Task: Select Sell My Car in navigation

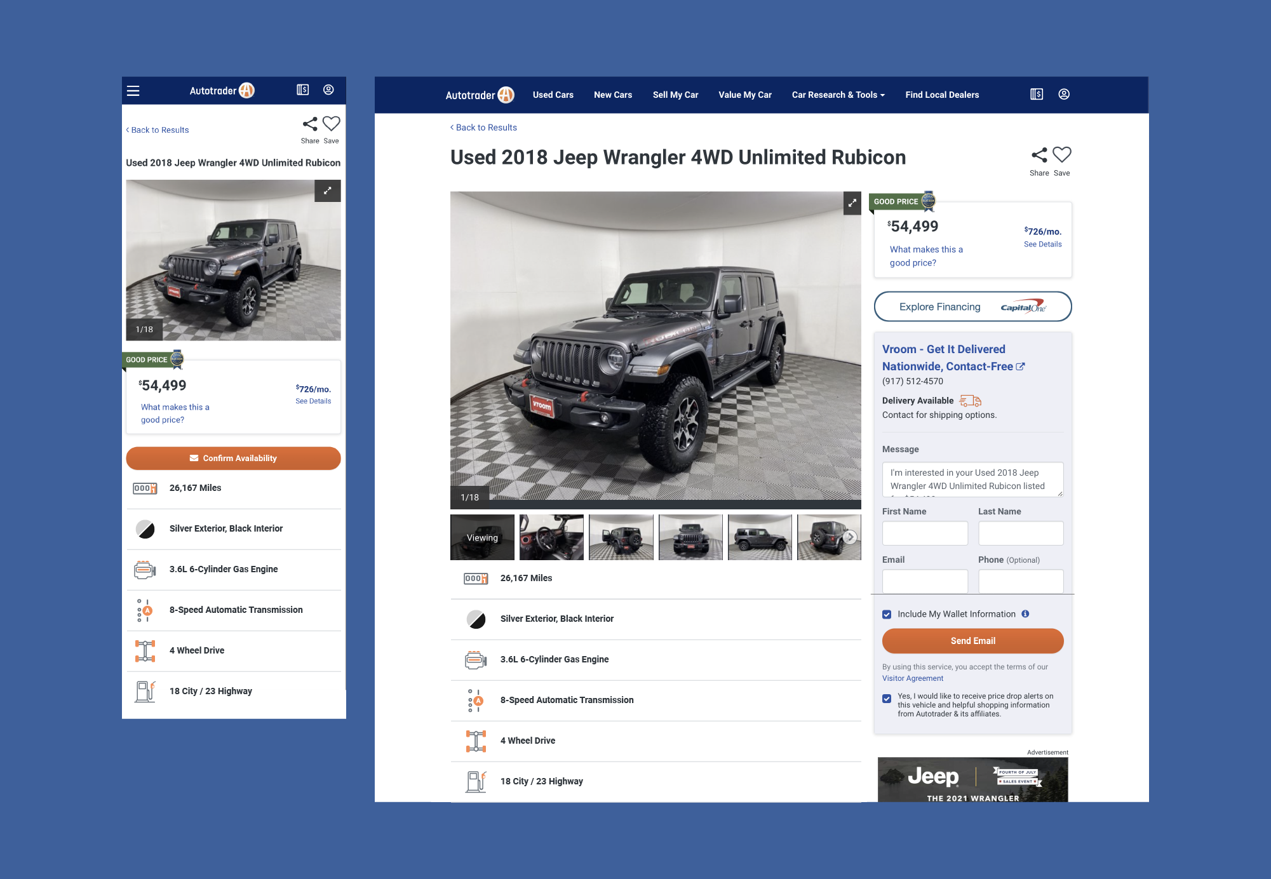Action: (x=675, y=95)
